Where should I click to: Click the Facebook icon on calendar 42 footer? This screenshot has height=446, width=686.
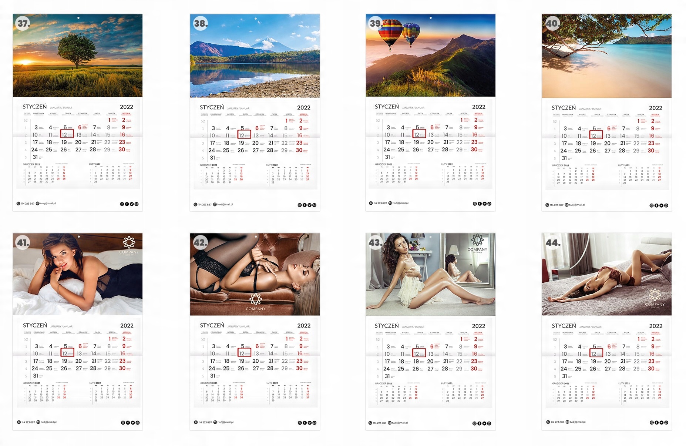pos(305,423)
